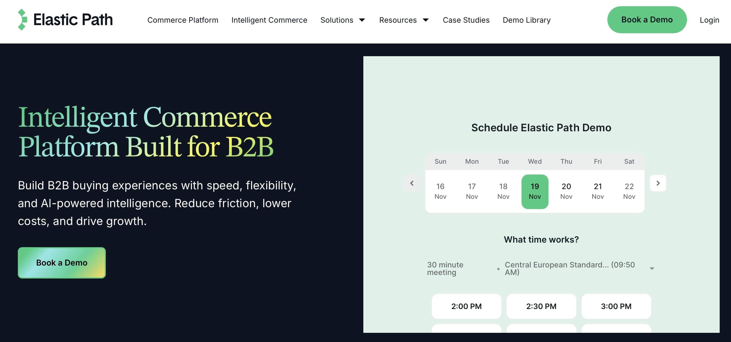This screenshot has height=342, width=731.
Task: Click the Login link
Action: [x=709, y=20]
